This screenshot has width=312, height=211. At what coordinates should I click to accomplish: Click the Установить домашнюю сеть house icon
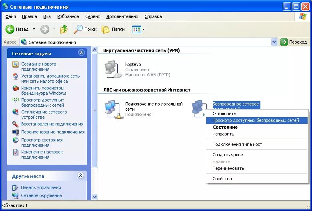[x=15, y=76]
